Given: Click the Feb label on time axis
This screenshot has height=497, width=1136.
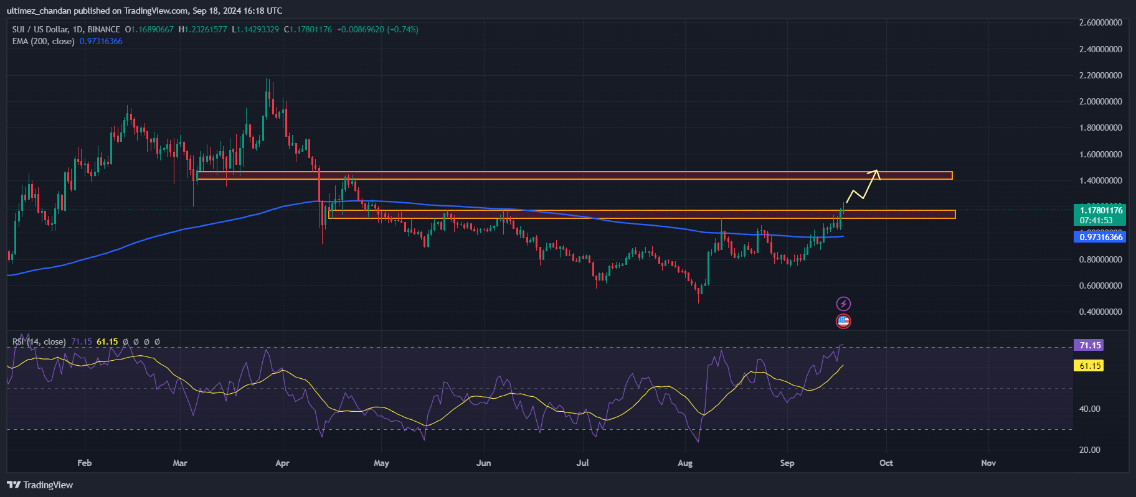Looking at the screenshot, I should click(x=84, y=463).
